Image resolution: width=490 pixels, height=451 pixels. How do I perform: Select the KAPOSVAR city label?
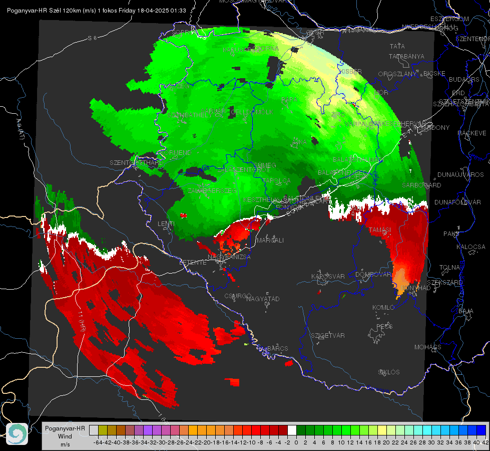[x=328, y=276]
